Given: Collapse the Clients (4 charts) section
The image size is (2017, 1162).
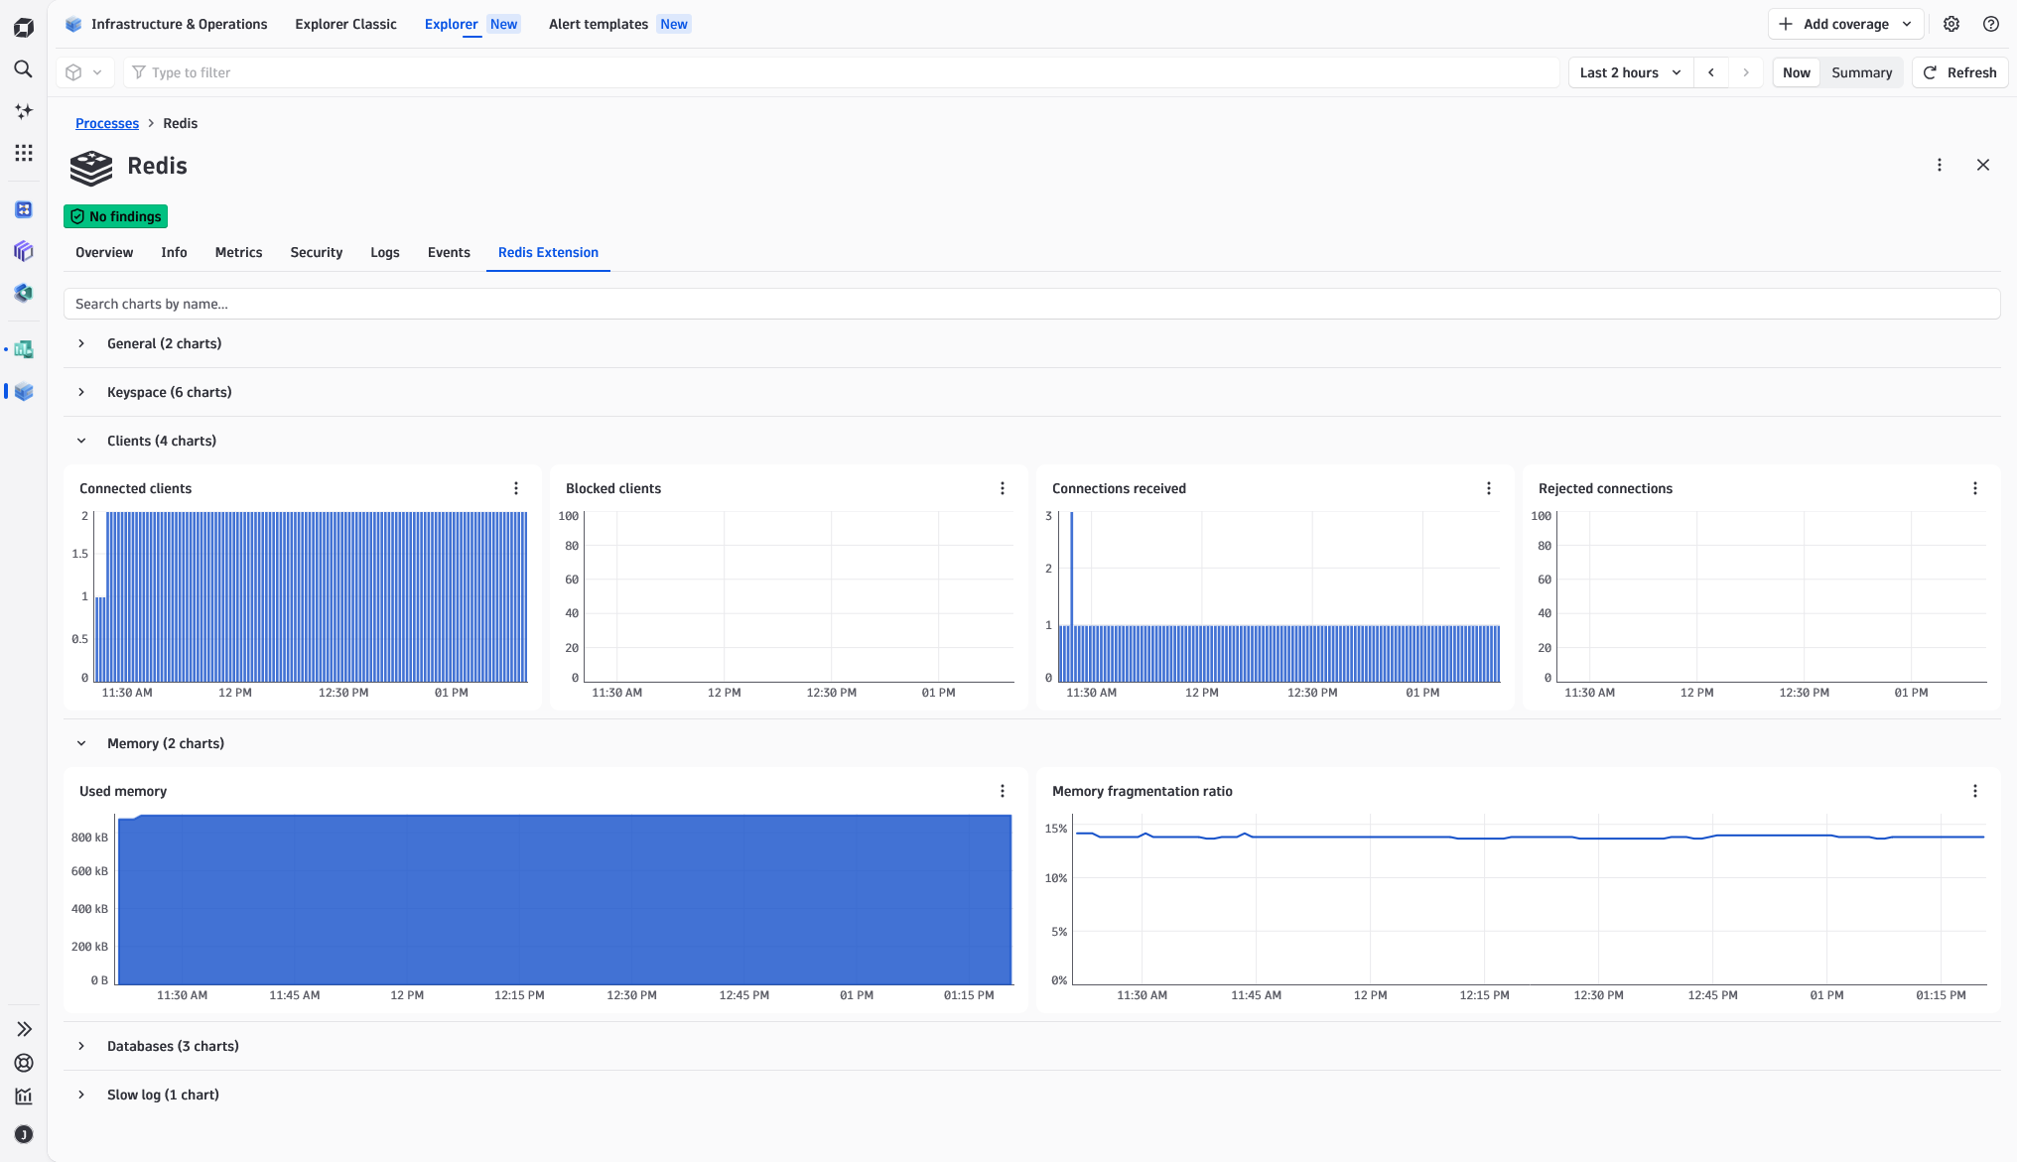Looking at the screenshot, I should (x=81, y=441).
